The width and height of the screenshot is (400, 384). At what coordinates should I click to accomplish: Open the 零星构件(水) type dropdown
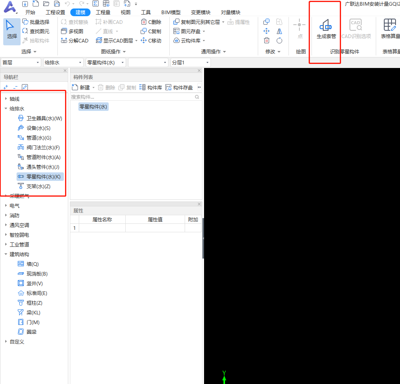pos(105,62)
